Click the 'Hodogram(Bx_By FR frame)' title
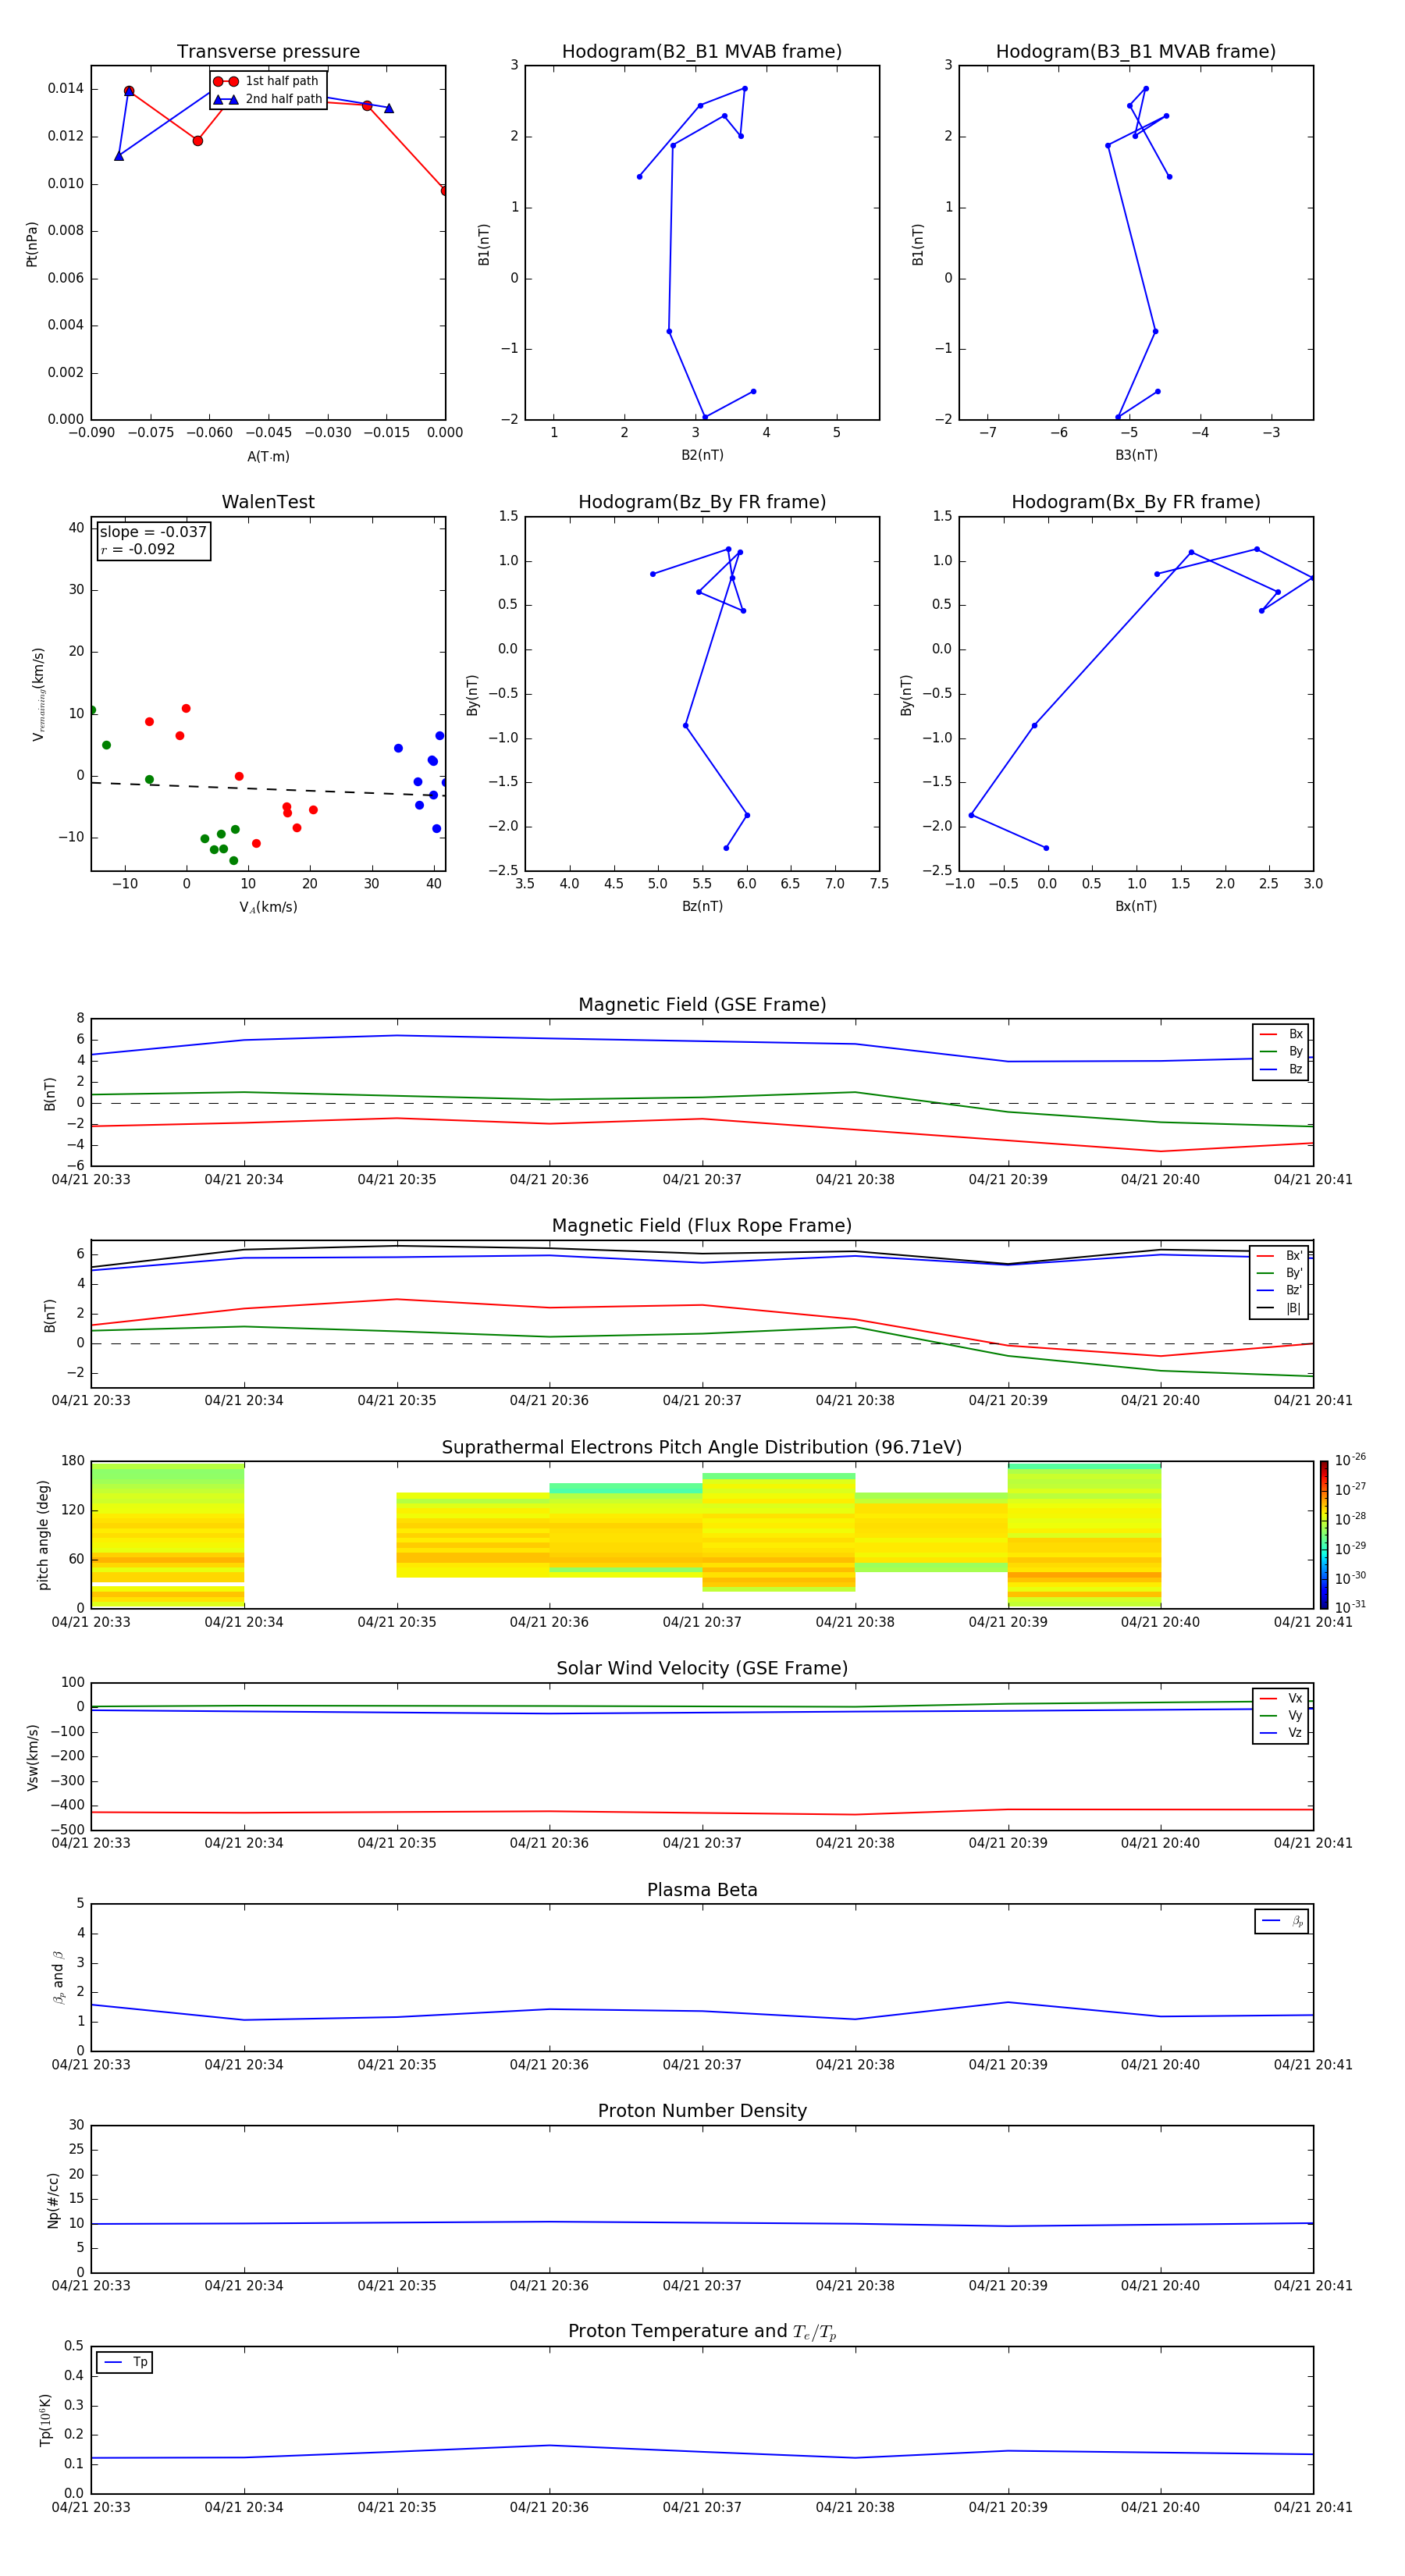 coord(1136,502)
